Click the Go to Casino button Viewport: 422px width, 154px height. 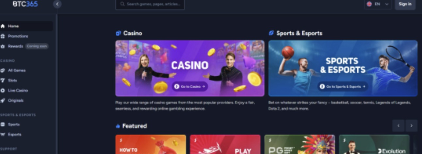(190, 86)
